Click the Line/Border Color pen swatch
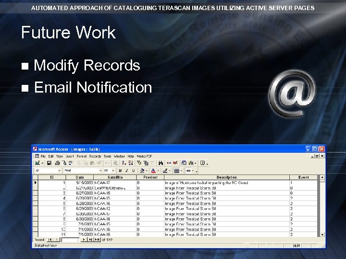The height and width of the screenshot is (259, 346). pos(165,171)
